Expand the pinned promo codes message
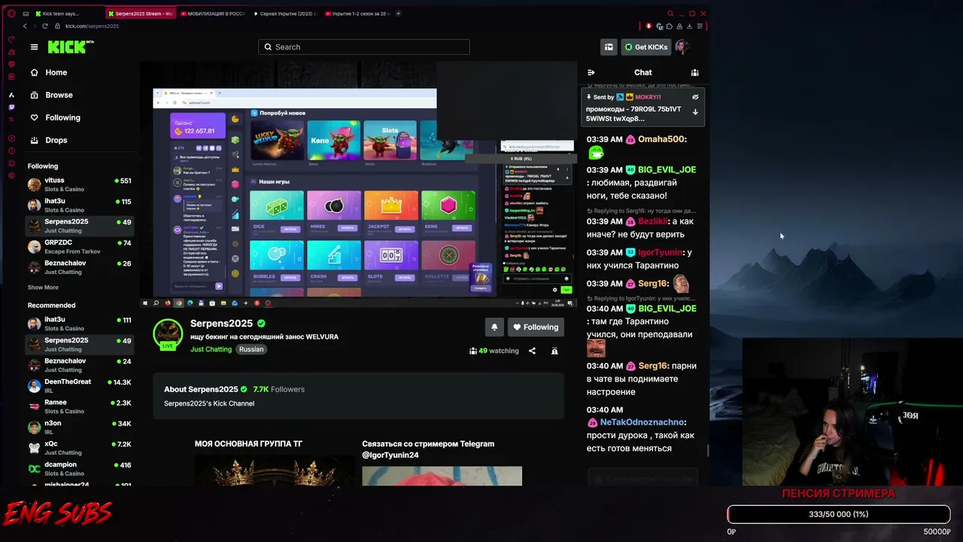The width and height of the screenshot is (963, 542). (695, 112)
